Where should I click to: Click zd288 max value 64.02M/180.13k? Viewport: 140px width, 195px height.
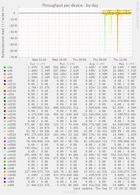(124, 125)
